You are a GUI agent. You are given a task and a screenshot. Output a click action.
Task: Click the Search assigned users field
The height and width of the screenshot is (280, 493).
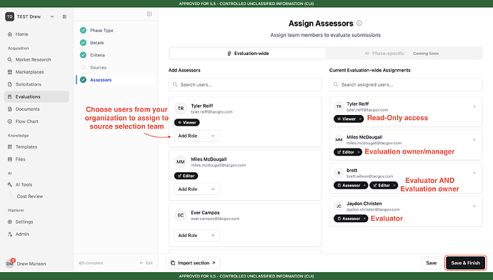pos(406,85)
